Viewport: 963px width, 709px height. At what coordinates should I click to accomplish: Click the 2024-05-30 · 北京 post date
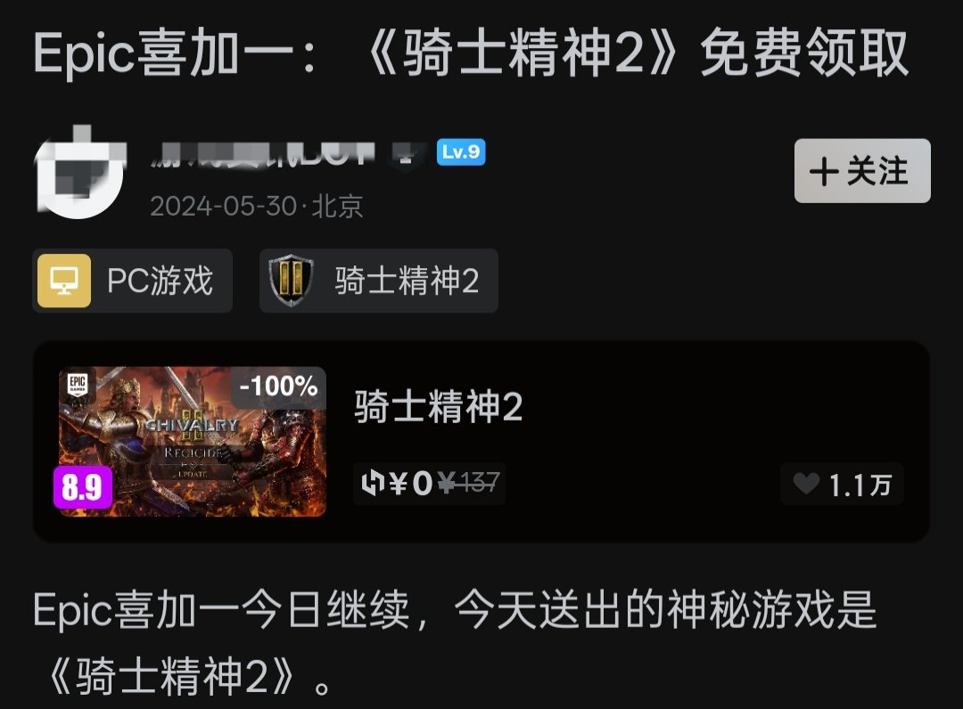(x=257, y=206)
